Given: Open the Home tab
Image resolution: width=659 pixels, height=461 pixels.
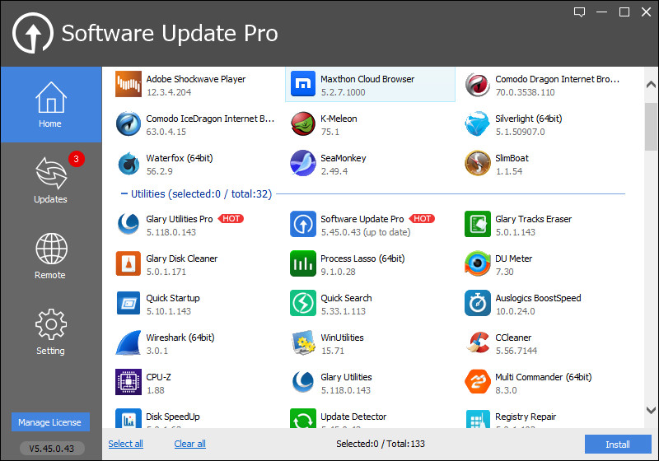Looking at the screenshot, I should [51, 105].
